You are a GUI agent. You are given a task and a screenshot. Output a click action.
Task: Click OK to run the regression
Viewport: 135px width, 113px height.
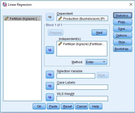coord(39,106)
